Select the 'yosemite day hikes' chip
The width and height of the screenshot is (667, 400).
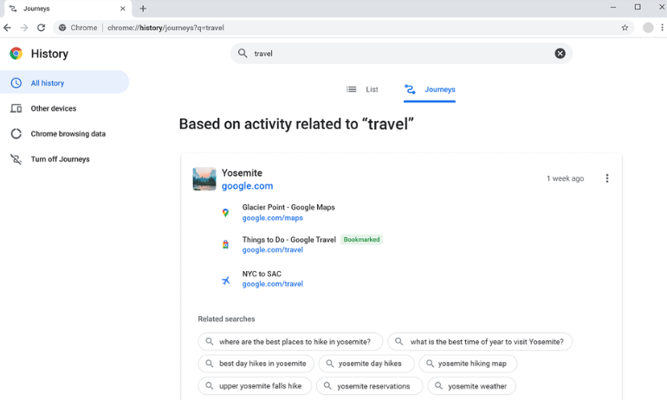(366, 364)
